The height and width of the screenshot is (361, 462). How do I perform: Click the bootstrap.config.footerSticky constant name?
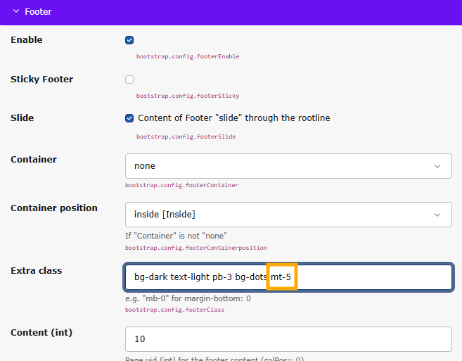(x=187, y=96)
